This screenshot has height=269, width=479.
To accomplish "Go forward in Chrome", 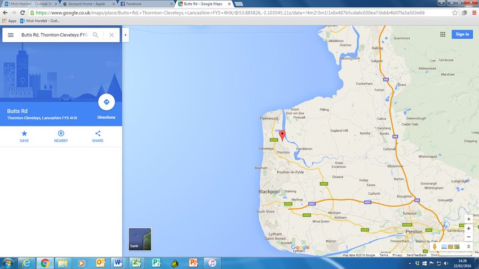I will pyautogui.click(x=14, y=13).
